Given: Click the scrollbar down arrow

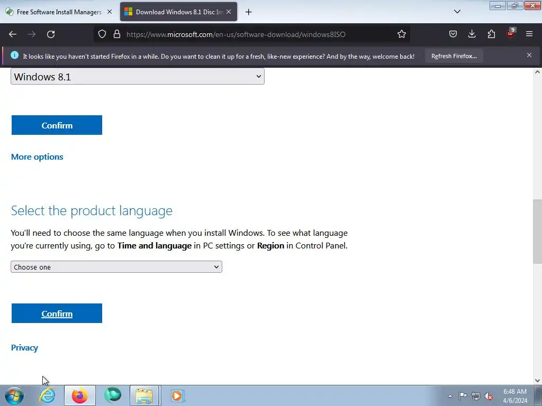Looking at the screenshot, I should (x=537, y=381).
